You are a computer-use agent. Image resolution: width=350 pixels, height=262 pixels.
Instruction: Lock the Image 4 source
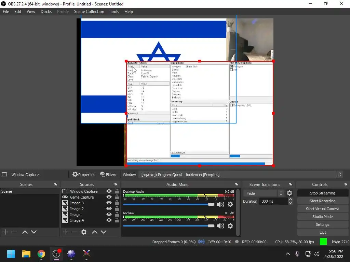click(x=117, y=220)
